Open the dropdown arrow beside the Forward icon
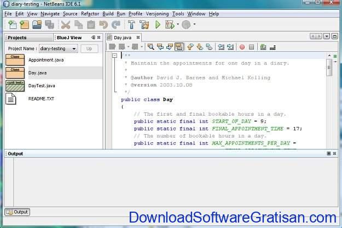 (x=142, y=47)
